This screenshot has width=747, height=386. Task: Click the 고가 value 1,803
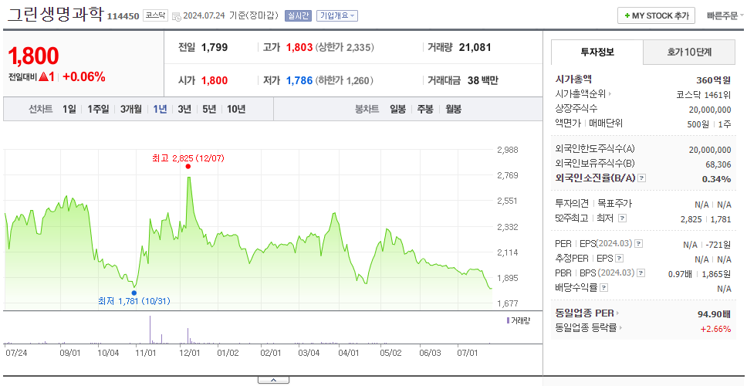[x=299, y=47]
